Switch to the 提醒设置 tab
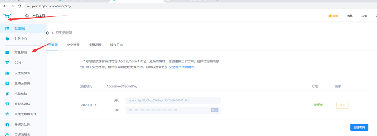The width and height of the screenshot is (377, 136). pos(95,45)
